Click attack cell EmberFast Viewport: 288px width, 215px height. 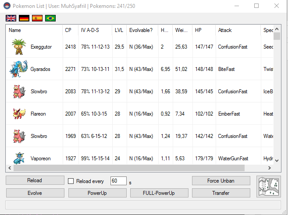pyautogui.click(x=229, y=114)
